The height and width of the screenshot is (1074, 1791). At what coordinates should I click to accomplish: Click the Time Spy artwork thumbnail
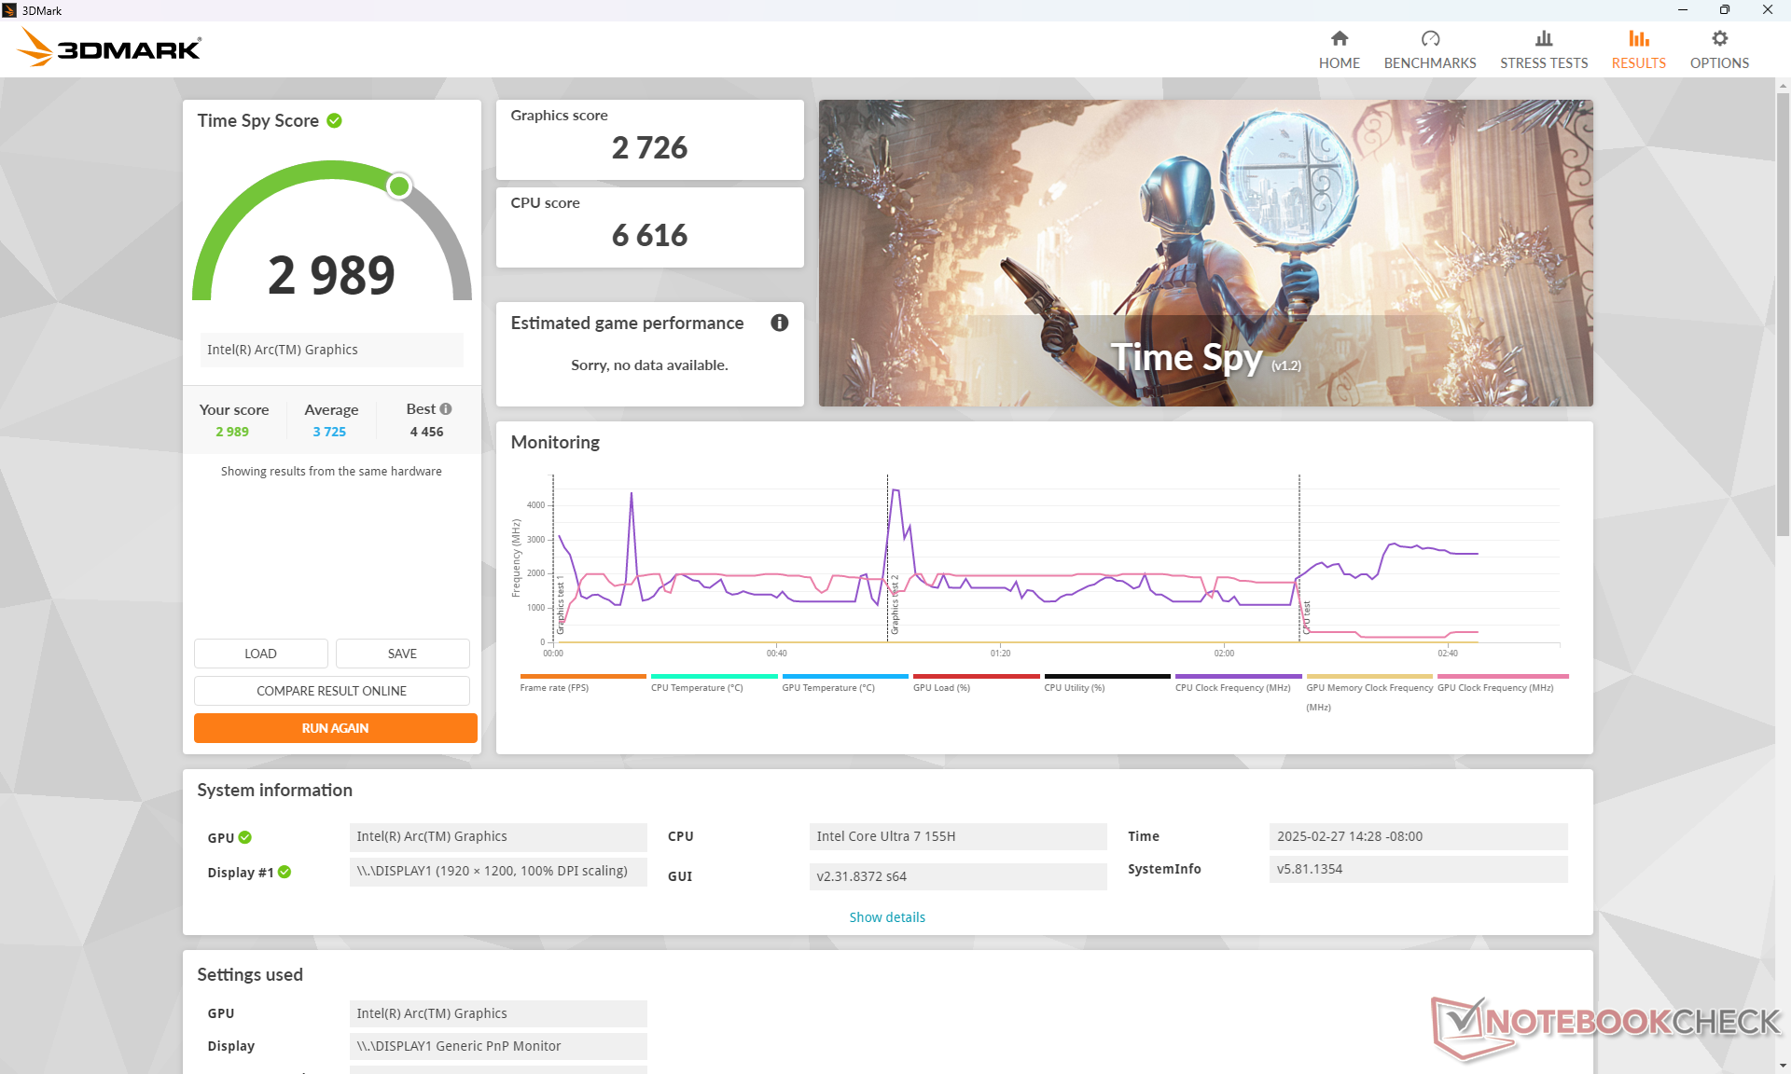click(x=1205, y=253)
